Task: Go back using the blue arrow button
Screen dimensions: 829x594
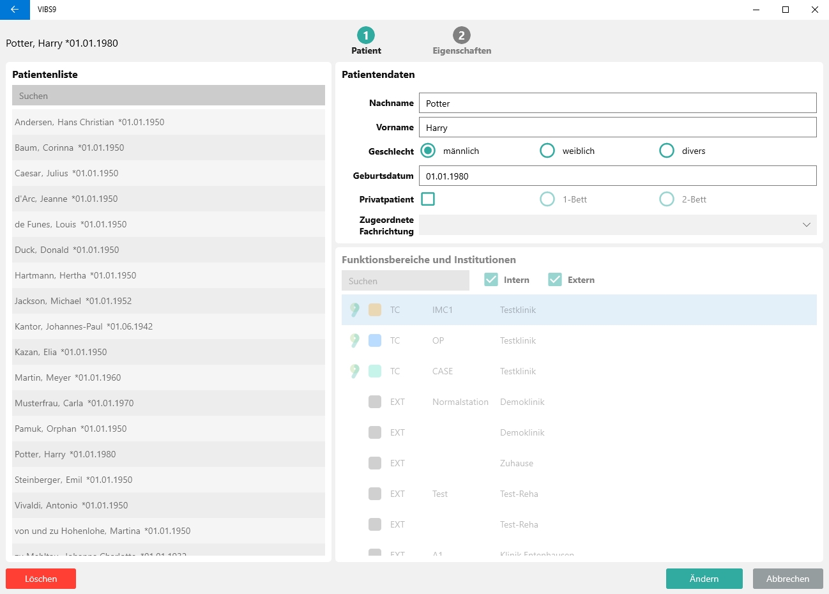Action: click(15, 10)
